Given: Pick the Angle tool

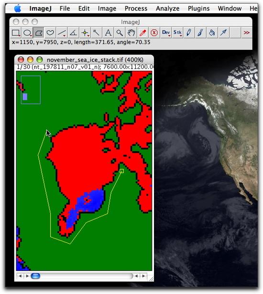Looking at the screenshot, I should 73,33.
